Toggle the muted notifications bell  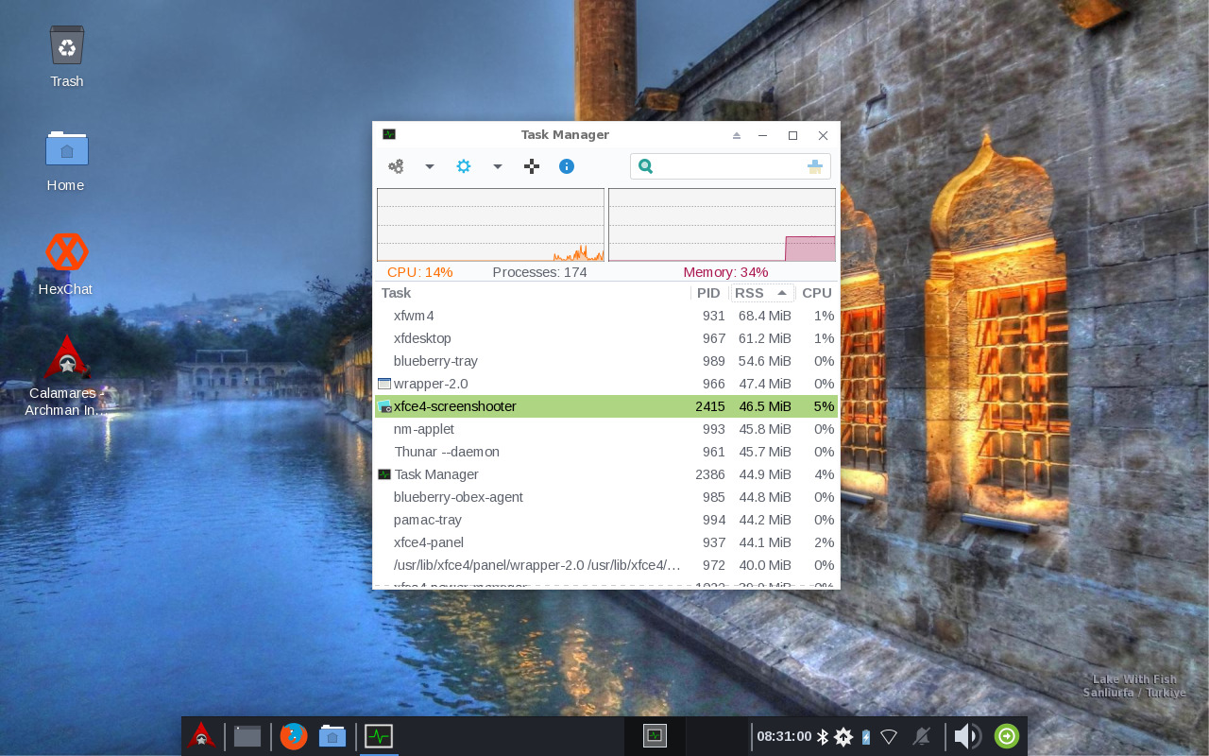[921, 734]
